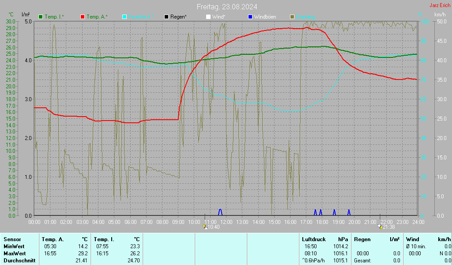Click the sunset marker icon at 21:38
The image size is (452, 265).
(x=380, y=227)
